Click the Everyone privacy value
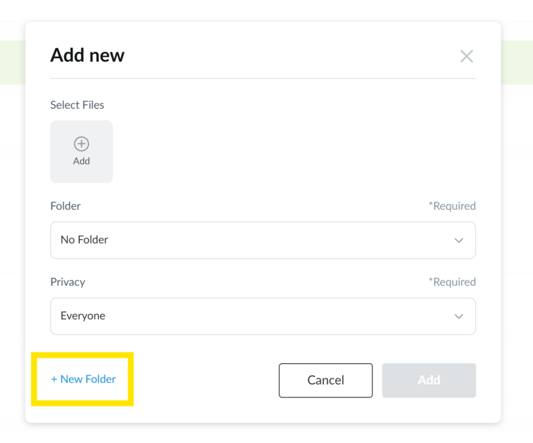Image resolution: width=533 pixels, height=443 pixels. 83,316
